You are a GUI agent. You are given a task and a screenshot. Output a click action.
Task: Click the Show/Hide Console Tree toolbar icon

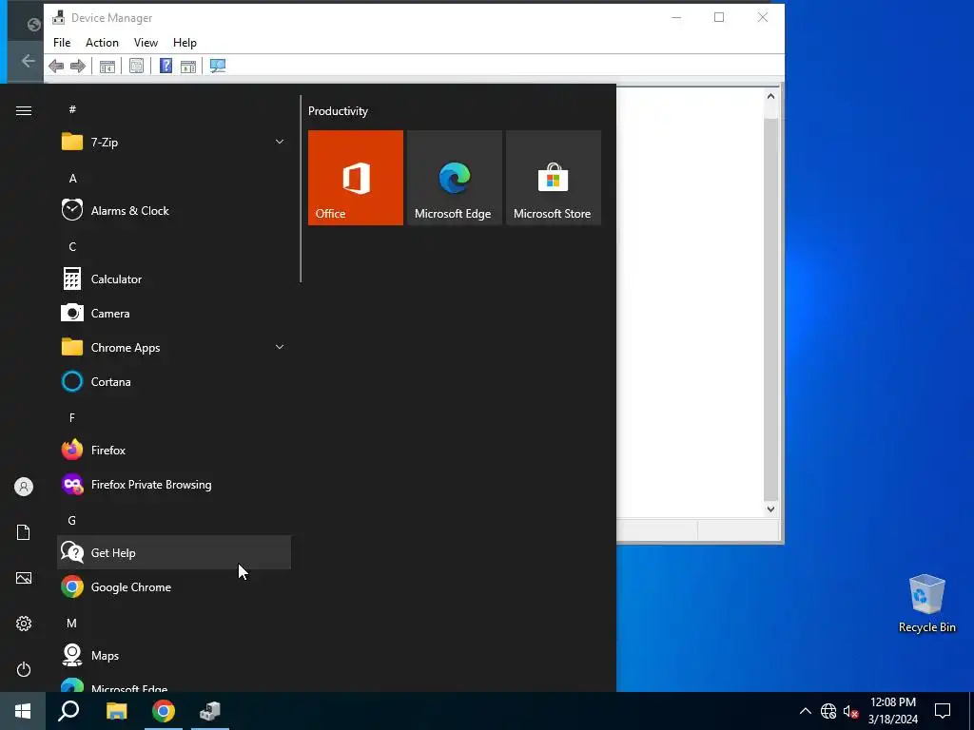[x=107, y=66]
